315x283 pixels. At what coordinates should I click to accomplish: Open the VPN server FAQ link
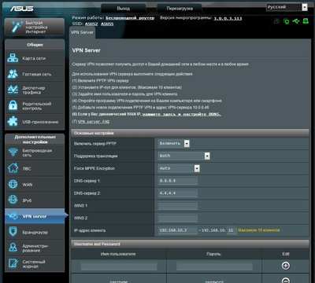pyautogui.click(x=94, y=122)
